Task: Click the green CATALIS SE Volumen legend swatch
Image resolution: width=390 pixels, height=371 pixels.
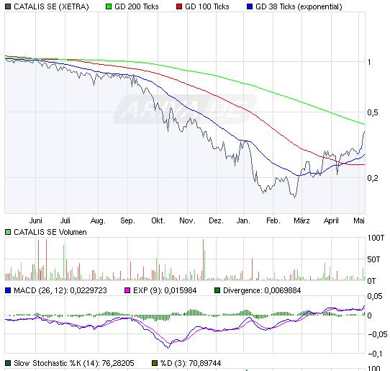Action: coord(8,232)
